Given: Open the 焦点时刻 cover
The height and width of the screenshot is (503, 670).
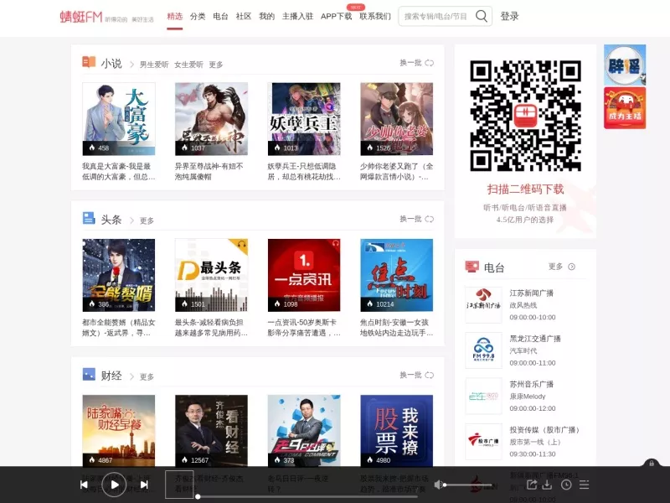Looking at the screenshot, I should [396, 275].
